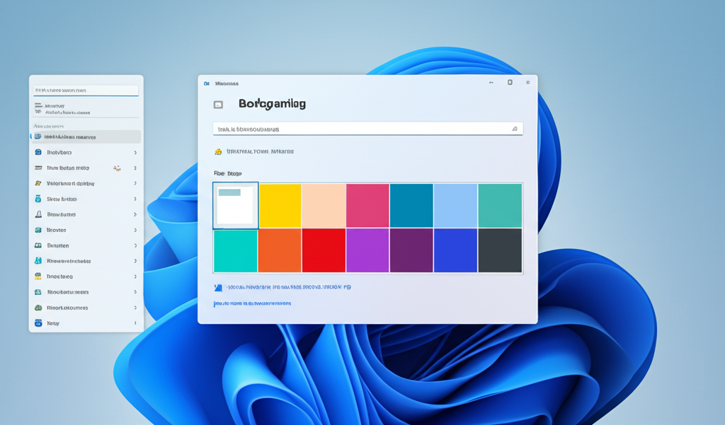Open the Bteovteo sidebar entry

[57, 230]
